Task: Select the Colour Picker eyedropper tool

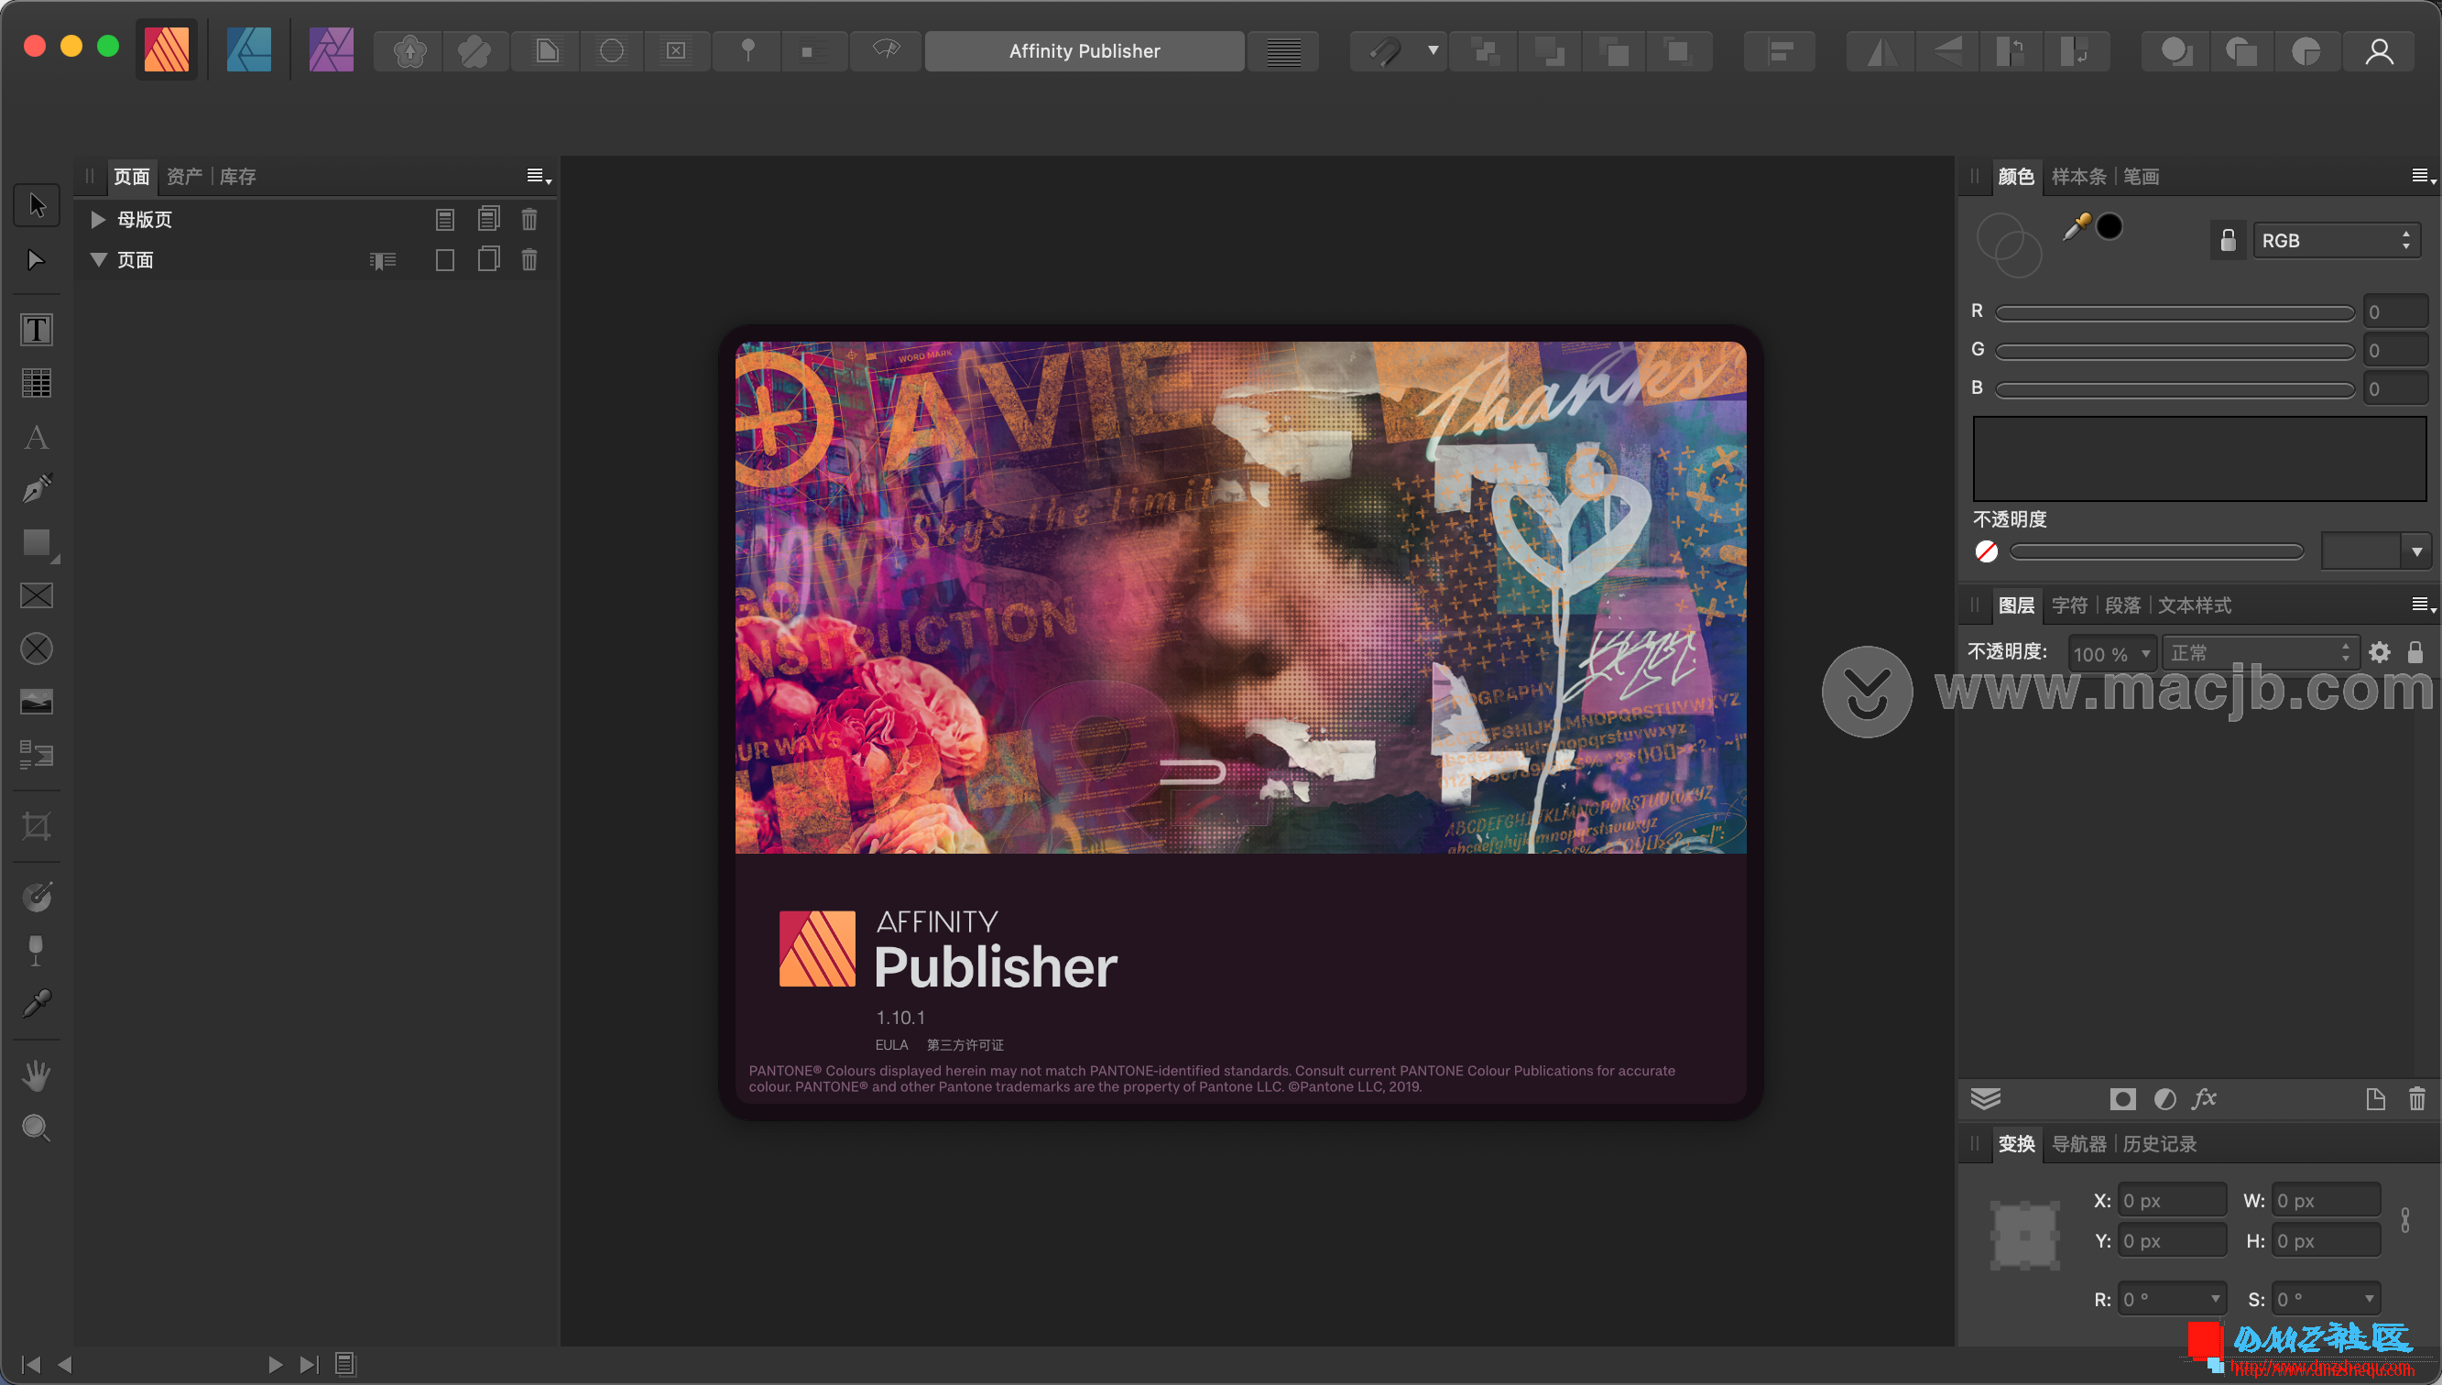Action: point(36,1003)
